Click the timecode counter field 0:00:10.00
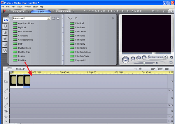Image resolution: width=175 pixels, height=124 pixels. (156, 57)
